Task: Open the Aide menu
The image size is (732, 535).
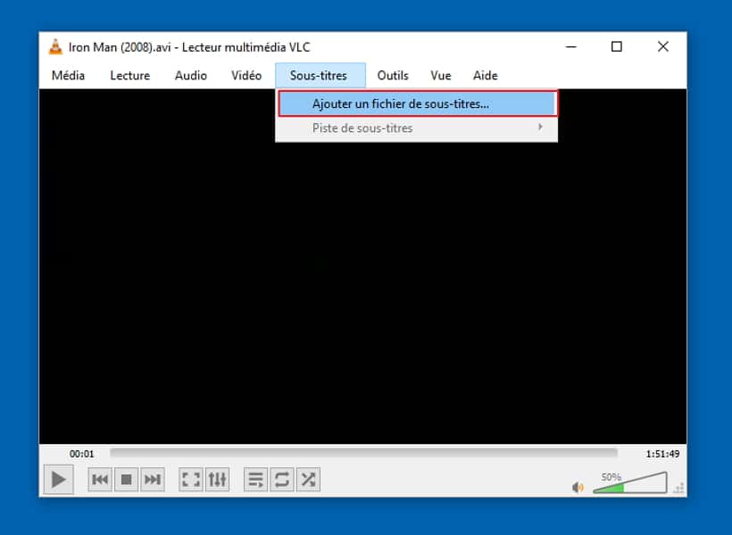Action: point(485,75)
